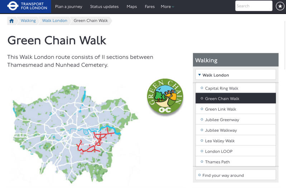Open Plan a journey menu item
Screen dimensions: 286x188
click(68, 6)
